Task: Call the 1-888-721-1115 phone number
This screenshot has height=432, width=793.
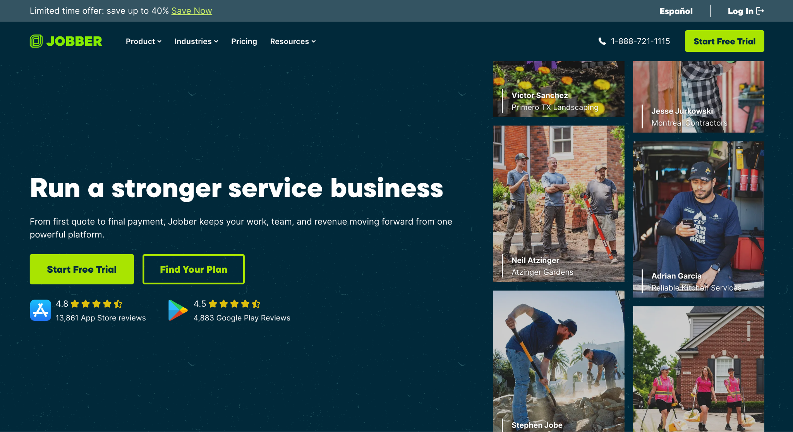Action: tap(640, 41)
